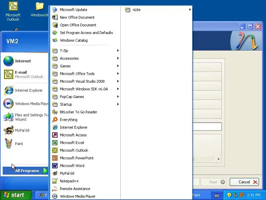Open Remote Assistance
This screenshot has height=200, width=266.
(x=85, y=189)
